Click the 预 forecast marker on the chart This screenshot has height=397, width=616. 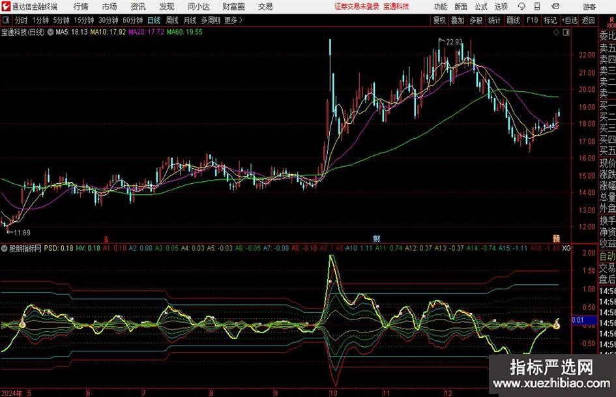tap(556, 238)
